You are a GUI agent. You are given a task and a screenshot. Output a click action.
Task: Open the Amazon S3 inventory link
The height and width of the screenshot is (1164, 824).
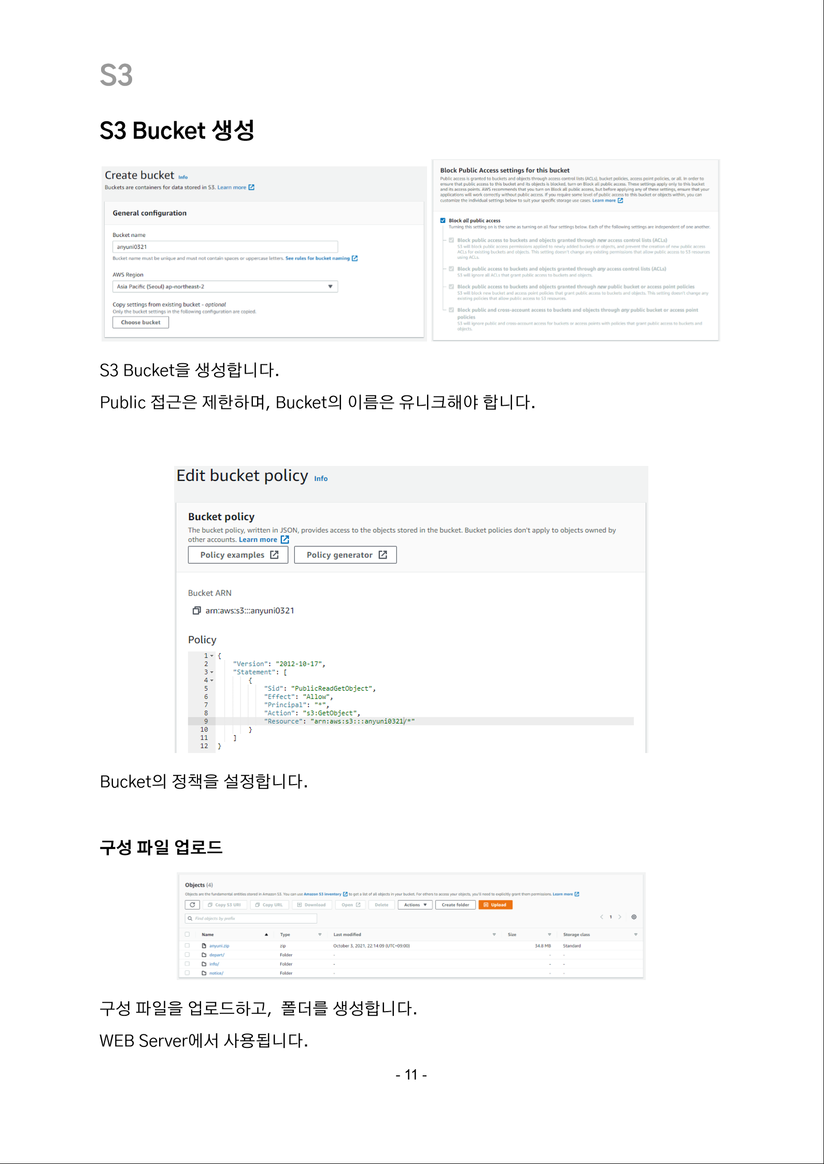[x=322, y=894]
